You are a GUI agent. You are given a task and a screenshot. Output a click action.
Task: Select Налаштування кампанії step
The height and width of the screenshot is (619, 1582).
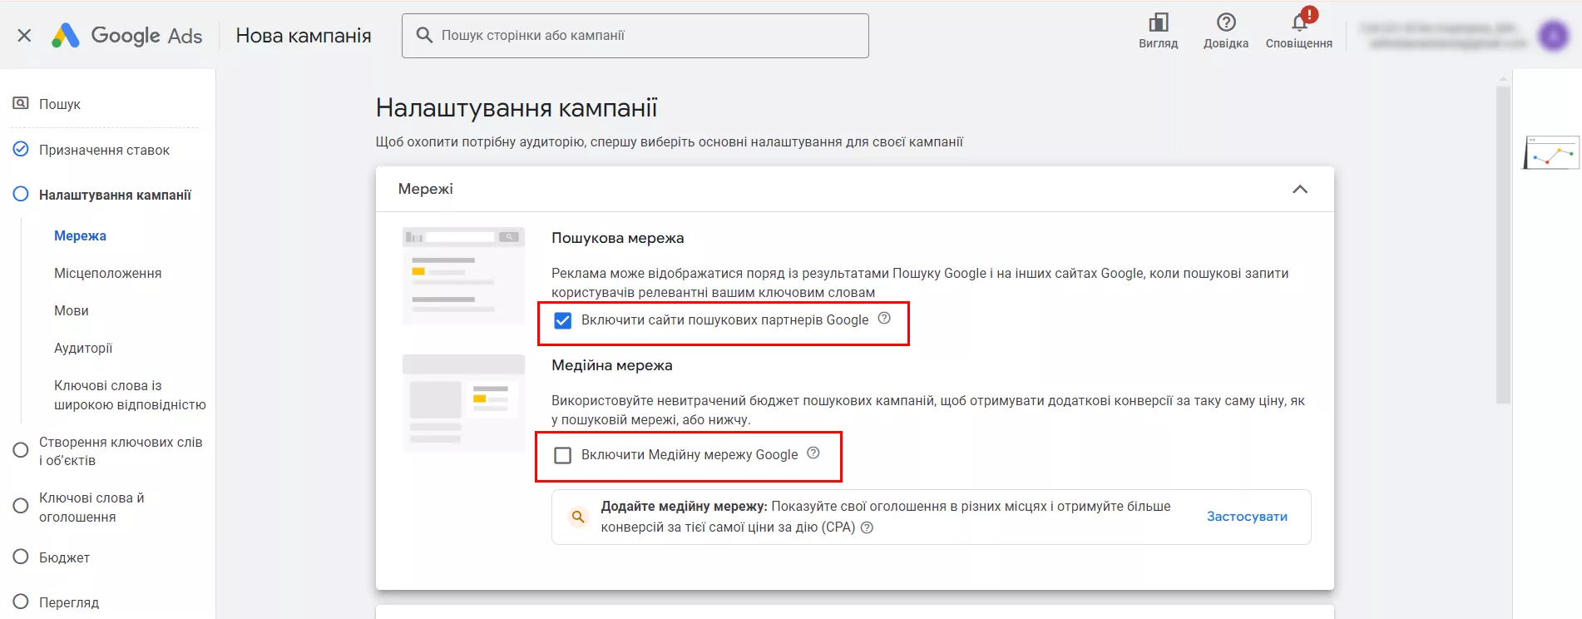point(115,195)
